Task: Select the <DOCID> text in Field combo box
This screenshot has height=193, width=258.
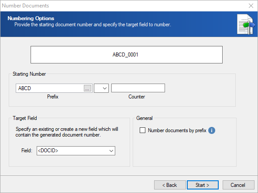Action: pyautogui.click(x=48, y=151)
